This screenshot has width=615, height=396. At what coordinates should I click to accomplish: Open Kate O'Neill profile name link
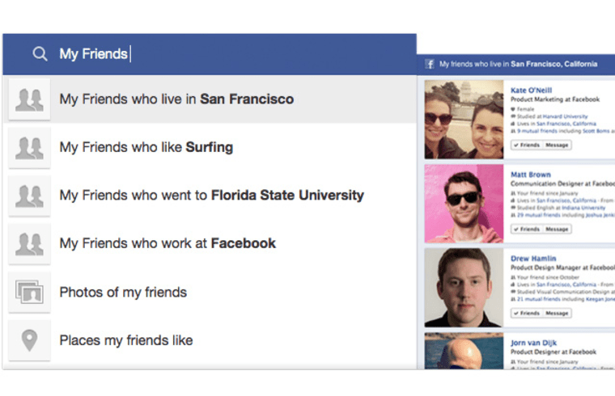click(531, 90)
